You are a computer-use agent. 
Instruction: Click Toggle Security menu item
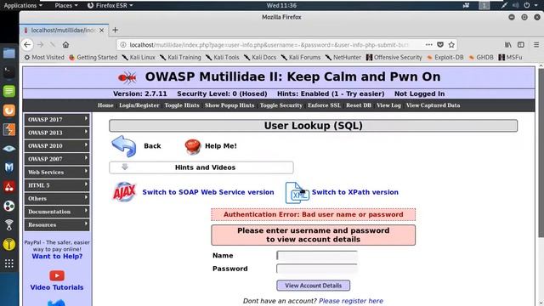point(281,105)
